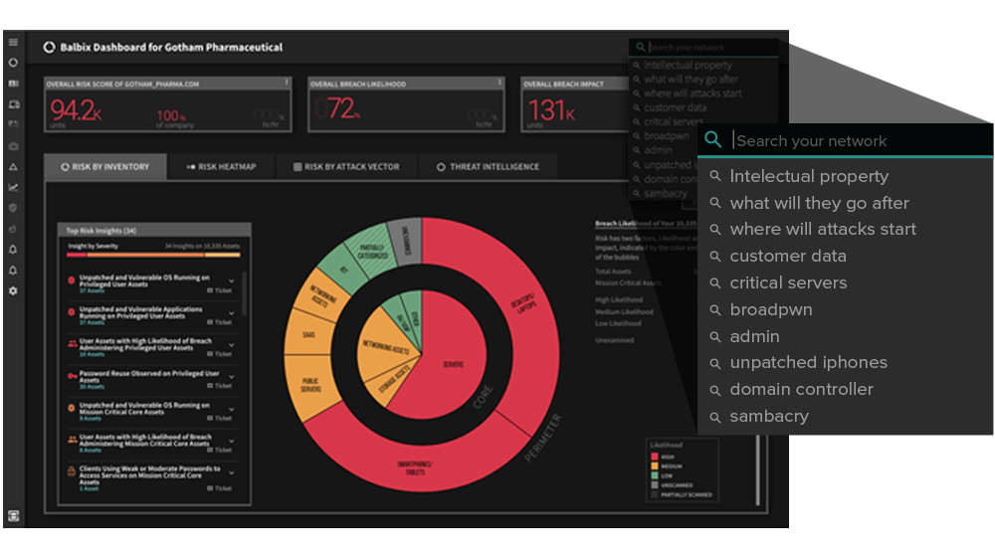Select the briefcase icon in sidebar
Screen dimensions: 995x559
click(x=13, y=146)
